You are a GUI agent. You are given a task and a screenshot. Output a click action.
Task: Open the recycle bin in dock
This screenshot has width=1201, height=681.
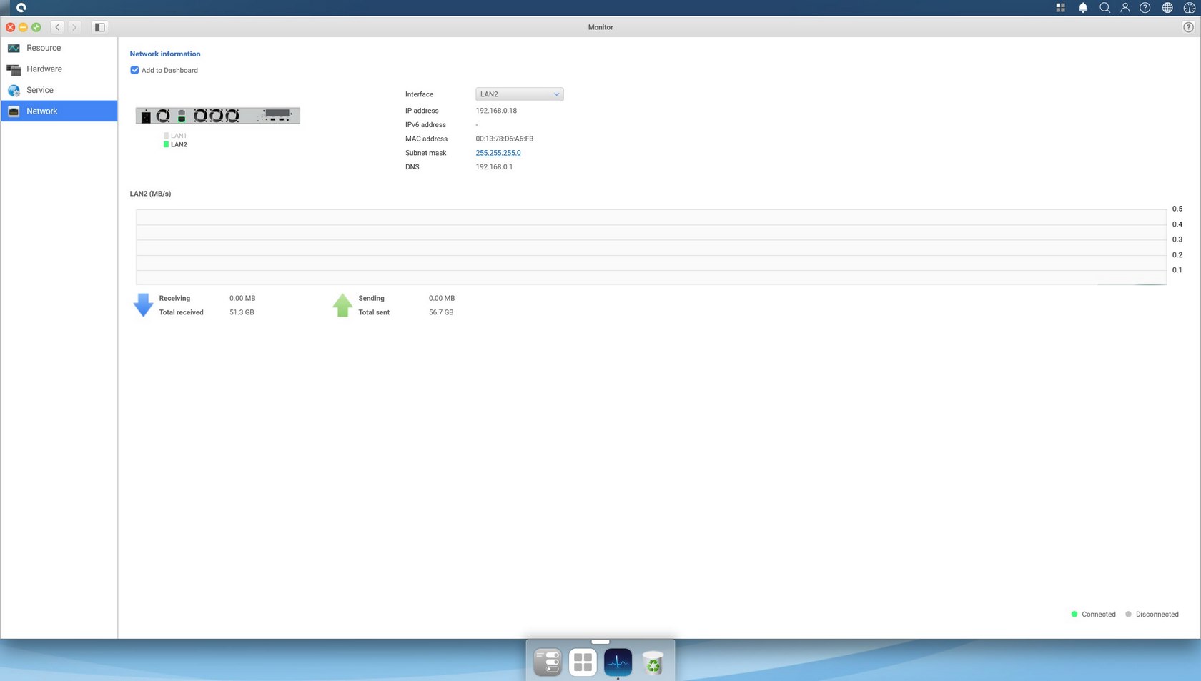click(x=653, y=662)
